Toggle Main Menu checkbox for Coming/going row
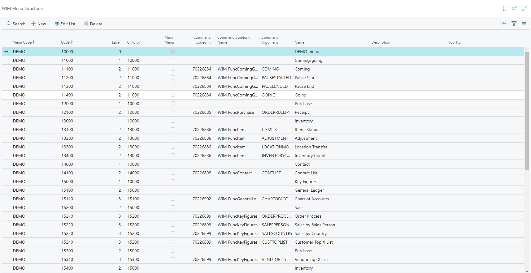The height and width of the screenshot is (273, 531). click(173, 60)
